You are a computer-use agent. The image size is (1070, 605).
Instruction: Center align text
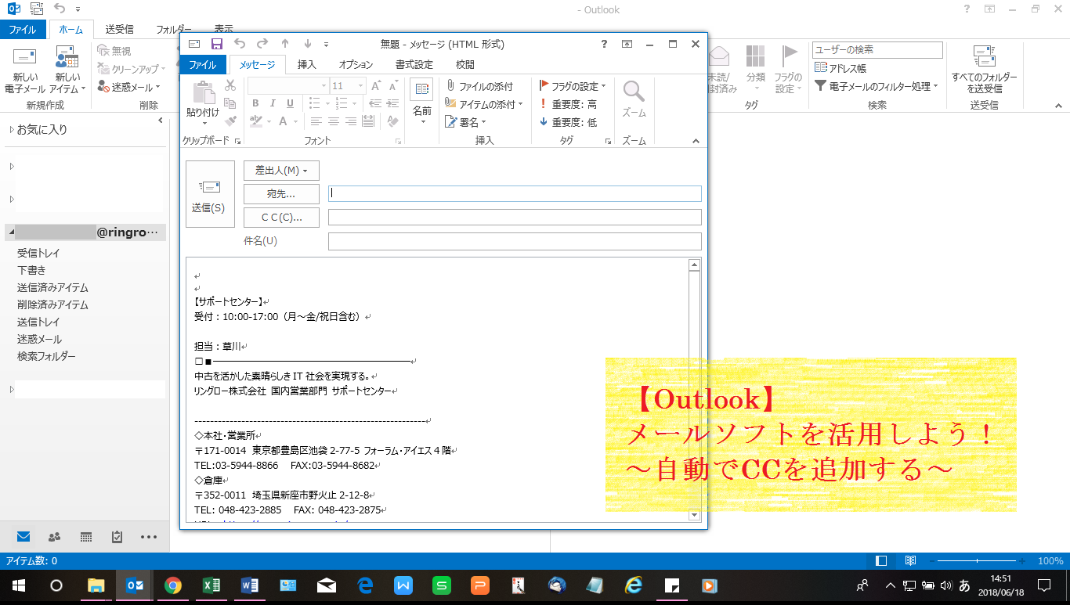click(x=334, y=121)
